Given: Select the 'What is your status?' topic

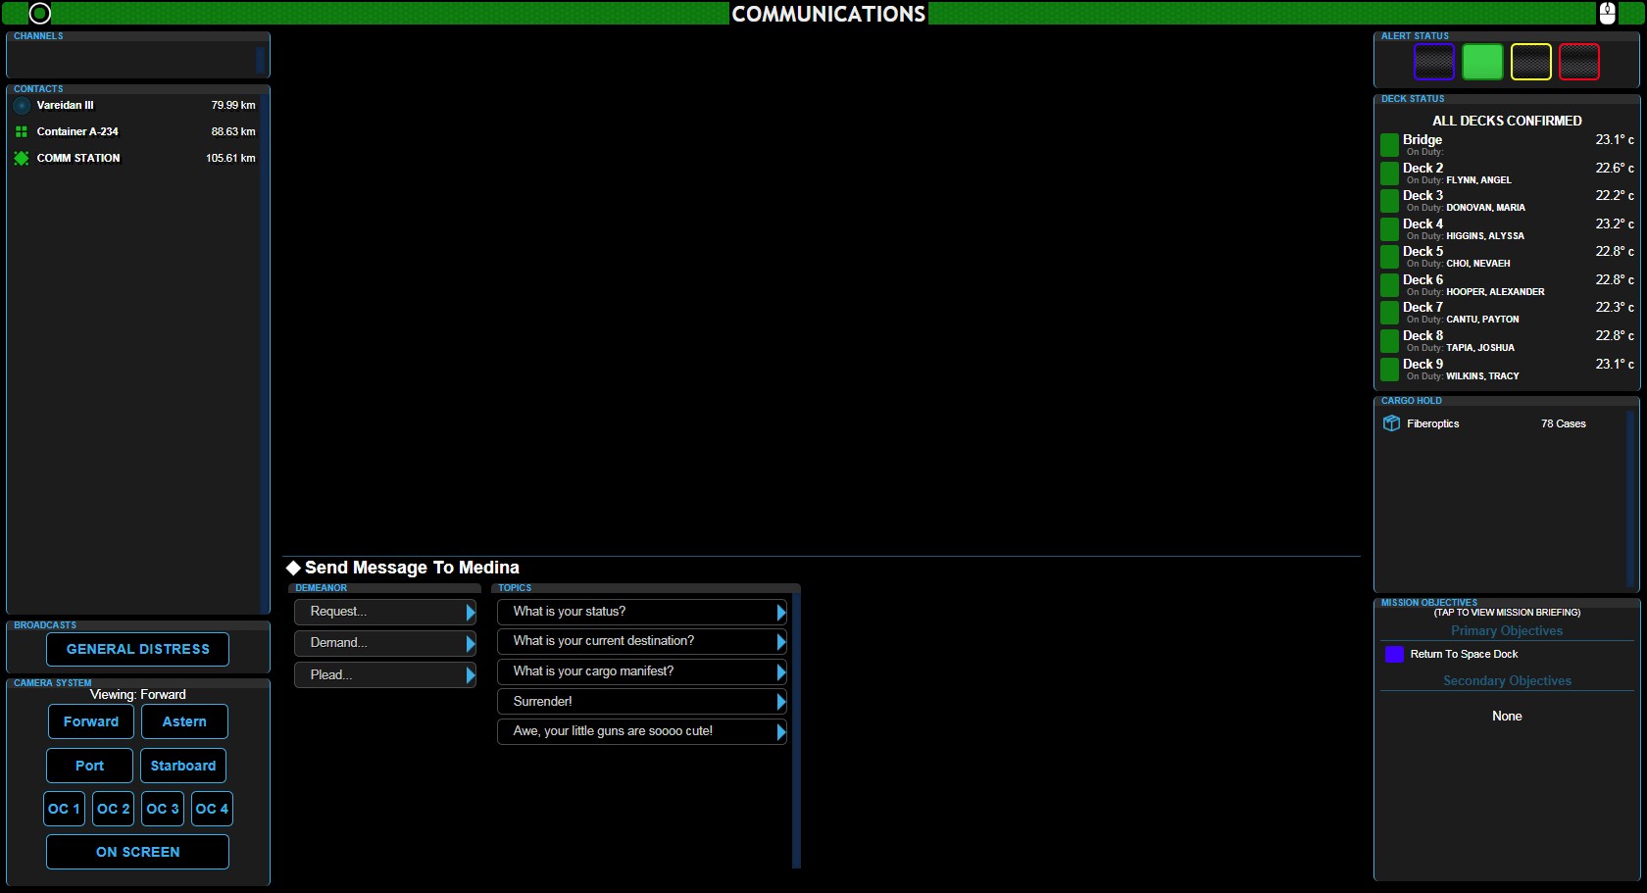Looking at the screenshot, I should click(641, 612).
